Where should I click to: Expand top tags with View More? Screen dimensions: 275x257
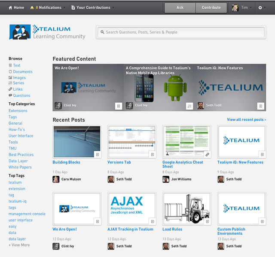(x=19, y=245)
